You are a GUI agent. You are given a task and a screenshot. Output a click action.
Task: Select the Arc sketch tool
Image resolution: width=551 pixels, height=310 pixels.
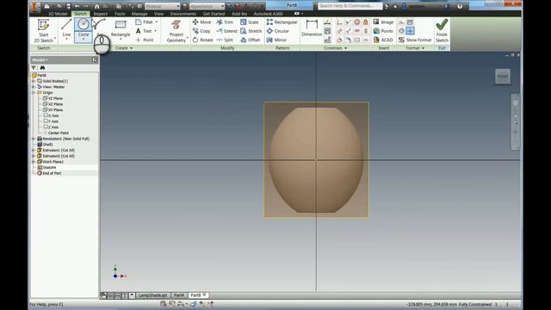click(99, 28)
